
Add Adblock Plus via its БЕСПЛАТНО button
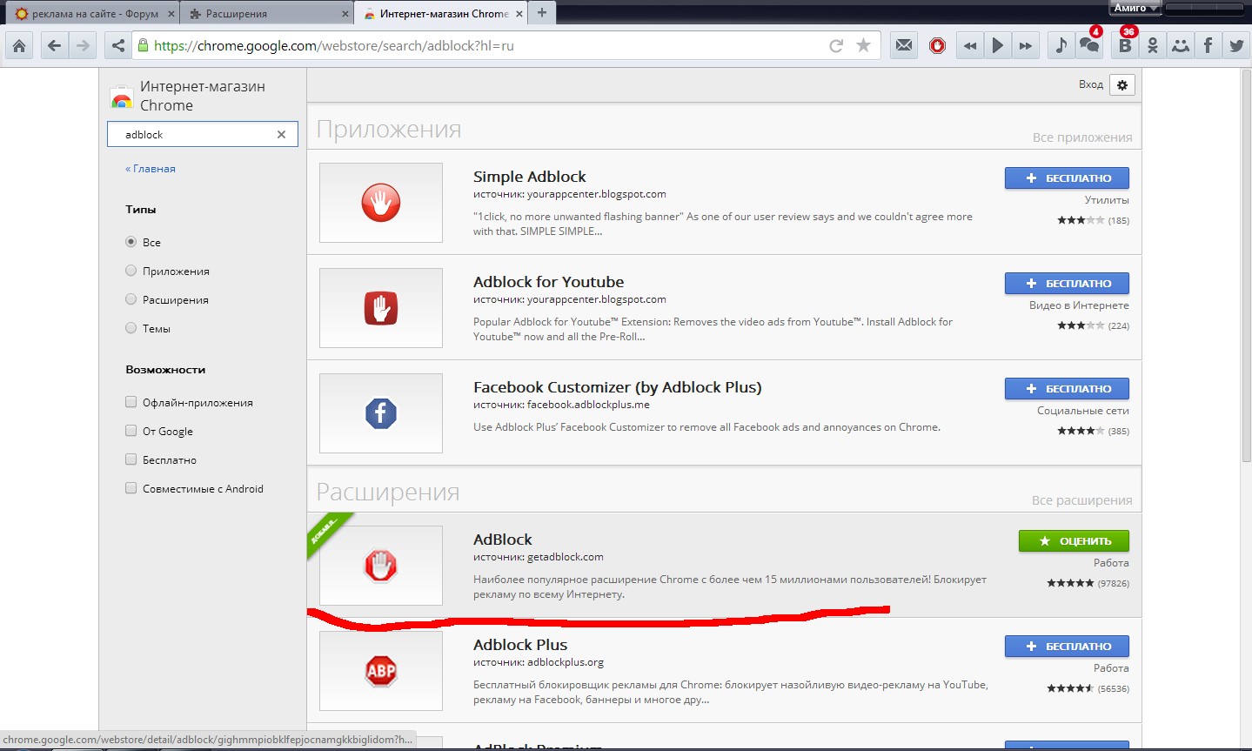point(1067,647)
